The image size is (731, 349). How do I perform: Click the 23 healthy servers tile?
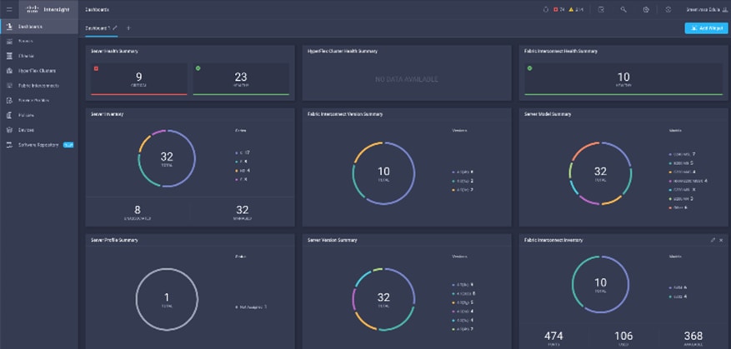[x=241, y=79]
